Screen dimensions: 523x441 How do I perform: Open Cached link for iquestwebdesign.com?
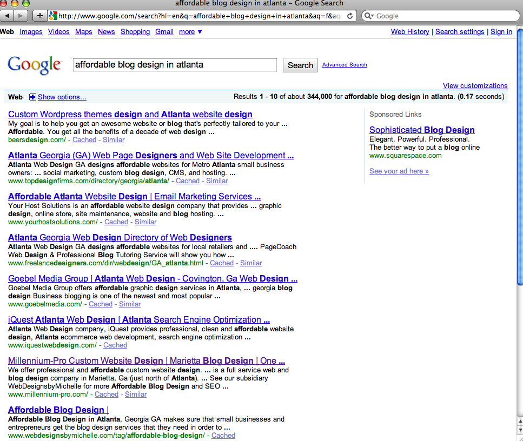tap(115, 345)
